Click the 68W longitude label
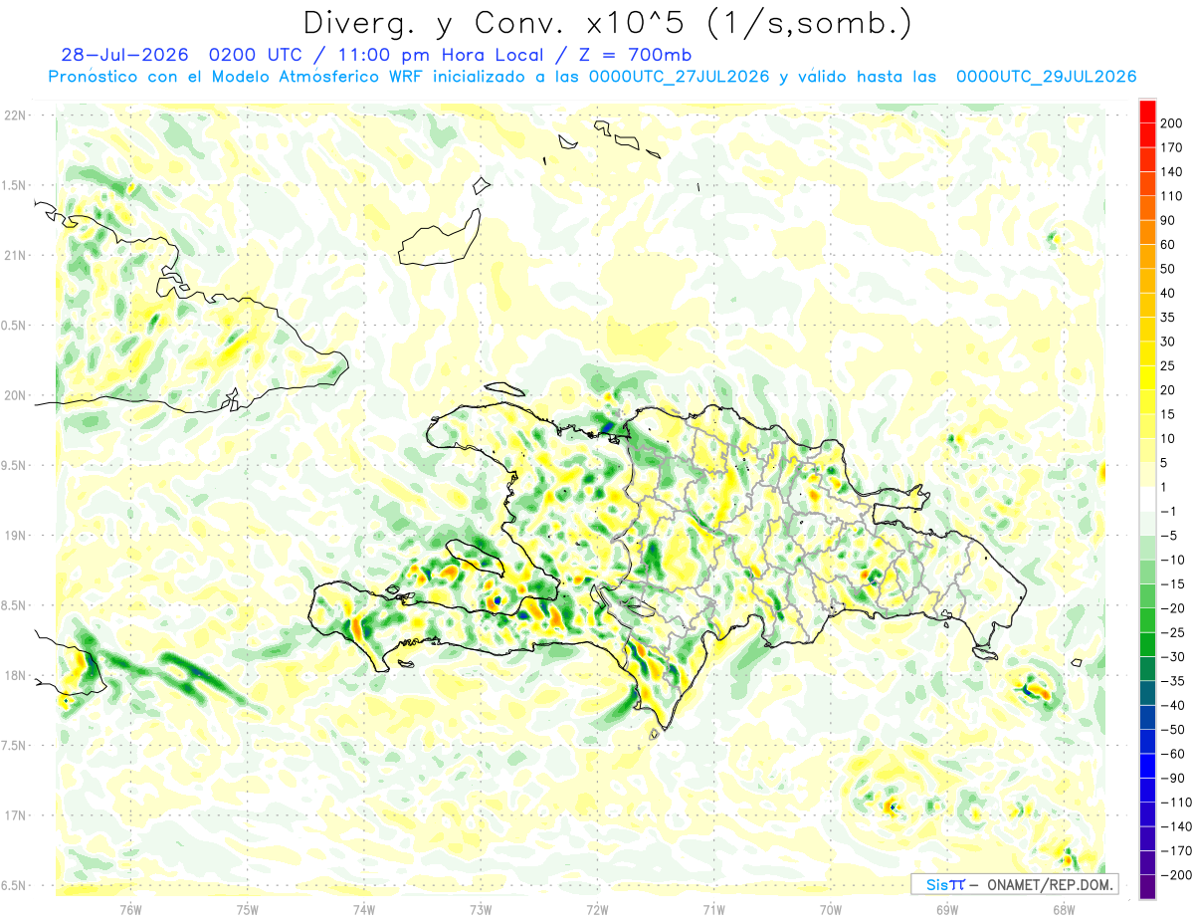Screen dimensions: 1194x923 point(1063,908)
